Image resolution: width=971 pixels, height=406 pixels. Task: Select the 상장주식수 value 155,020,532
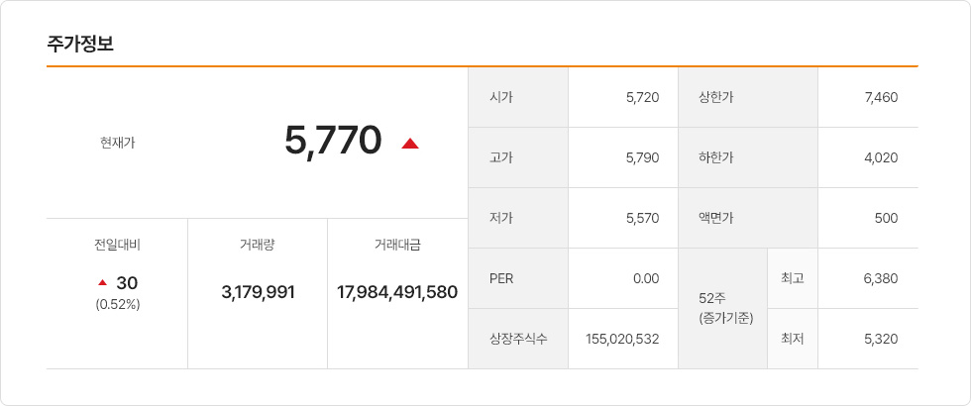click(x=622, y=339)
